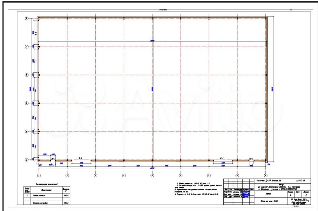Click axis bubble 7 along the bottom
Image resolution: width=318 pixels, height=211 pixels.
[x=209, y=175]
